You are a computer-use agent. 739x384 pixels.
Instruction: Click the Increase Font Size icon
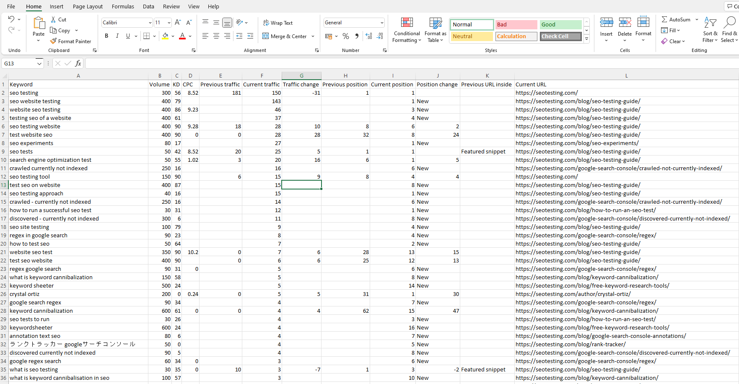point(178,23)
